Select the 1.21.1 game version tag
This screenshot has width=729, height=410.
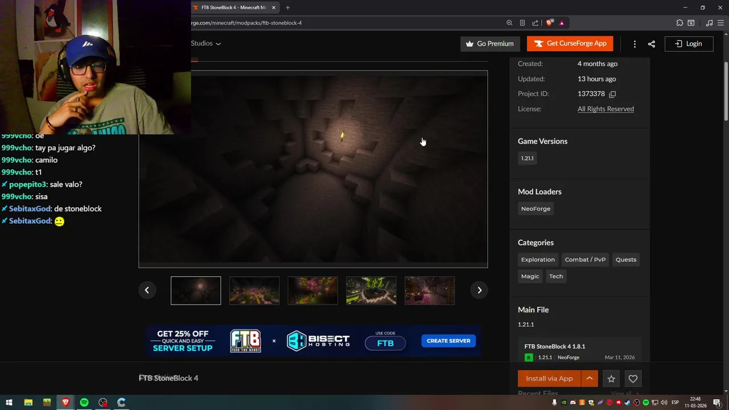click(527, 158)
